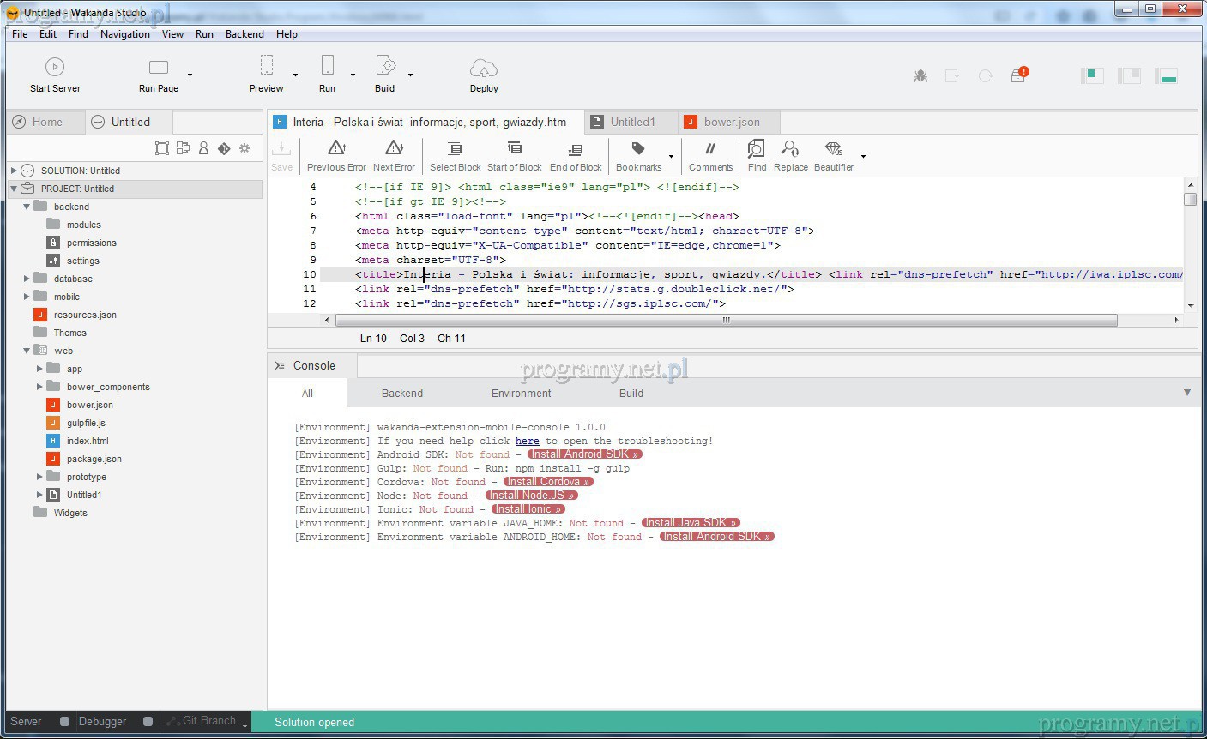This screenshot has height=739, width=1207.
Task: Toggle the Server status indicator
Action: pos(64,722)
